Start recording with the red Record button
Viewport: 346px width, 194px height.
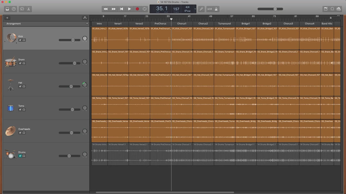coord(137,9)
